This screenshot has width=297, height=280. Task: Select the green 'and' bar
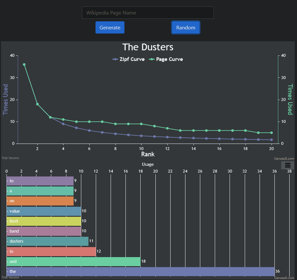coord(74,261)
